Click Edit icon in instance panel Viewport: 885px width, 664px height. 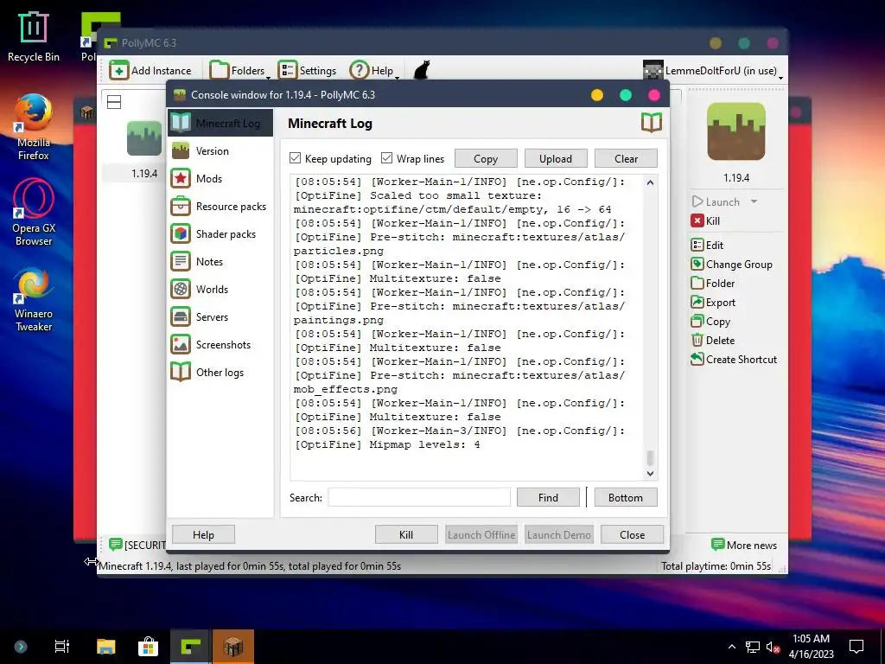tap(697, 245)
